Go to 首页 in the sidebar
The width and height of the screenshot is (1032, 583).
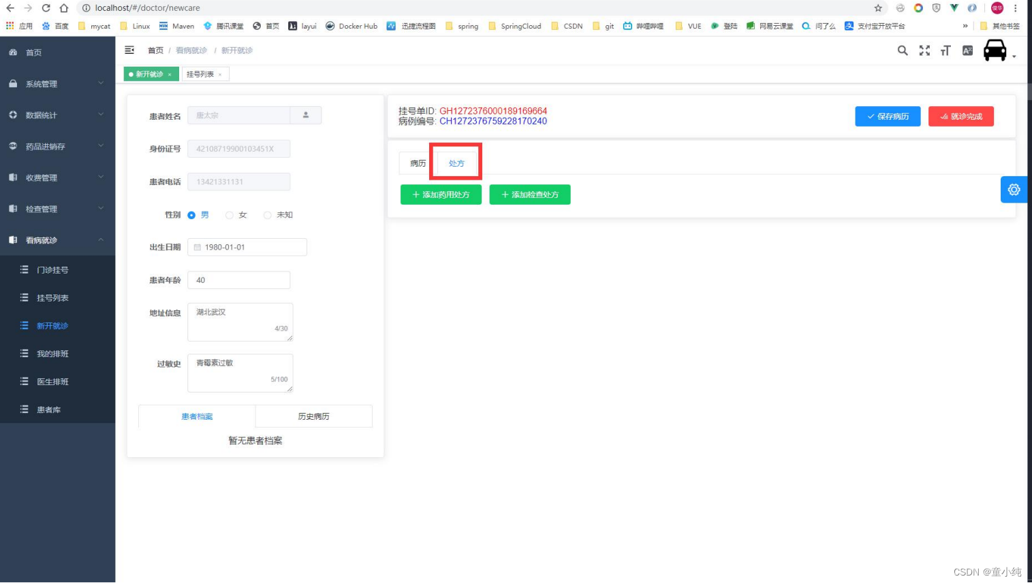click(57, 52)
